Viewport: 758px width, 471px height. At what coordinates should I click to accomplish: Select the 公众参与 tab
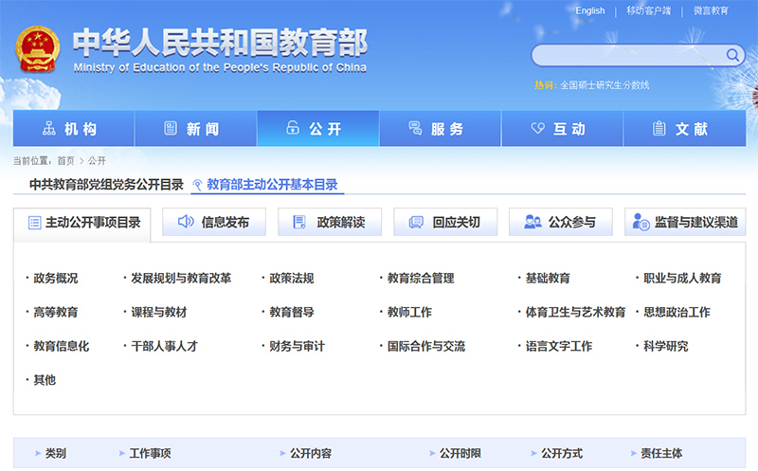point(561,222)
